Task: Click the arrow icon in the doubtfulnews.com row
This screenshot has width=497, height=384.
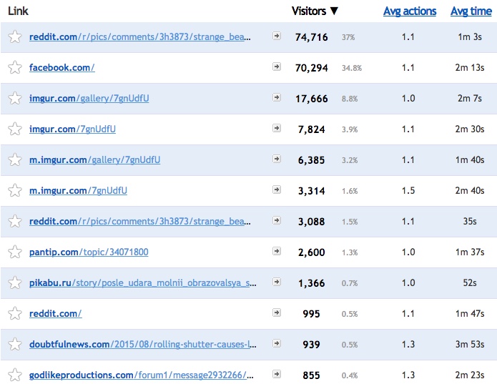Action: pos(277,343)
